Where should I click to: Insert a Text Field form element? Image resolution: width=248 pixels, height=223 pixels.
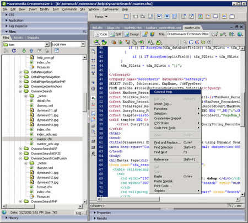click(x=136, y=17)
